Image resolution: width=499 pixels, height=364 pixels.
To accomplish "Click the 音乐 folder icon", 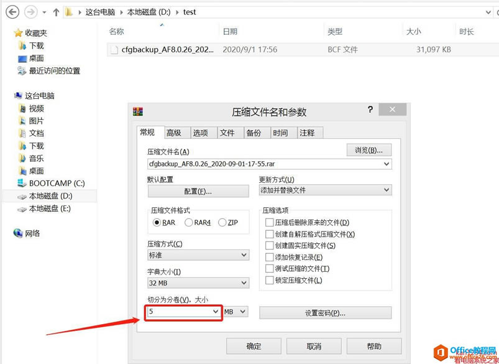I will click(x=22, y=159).
